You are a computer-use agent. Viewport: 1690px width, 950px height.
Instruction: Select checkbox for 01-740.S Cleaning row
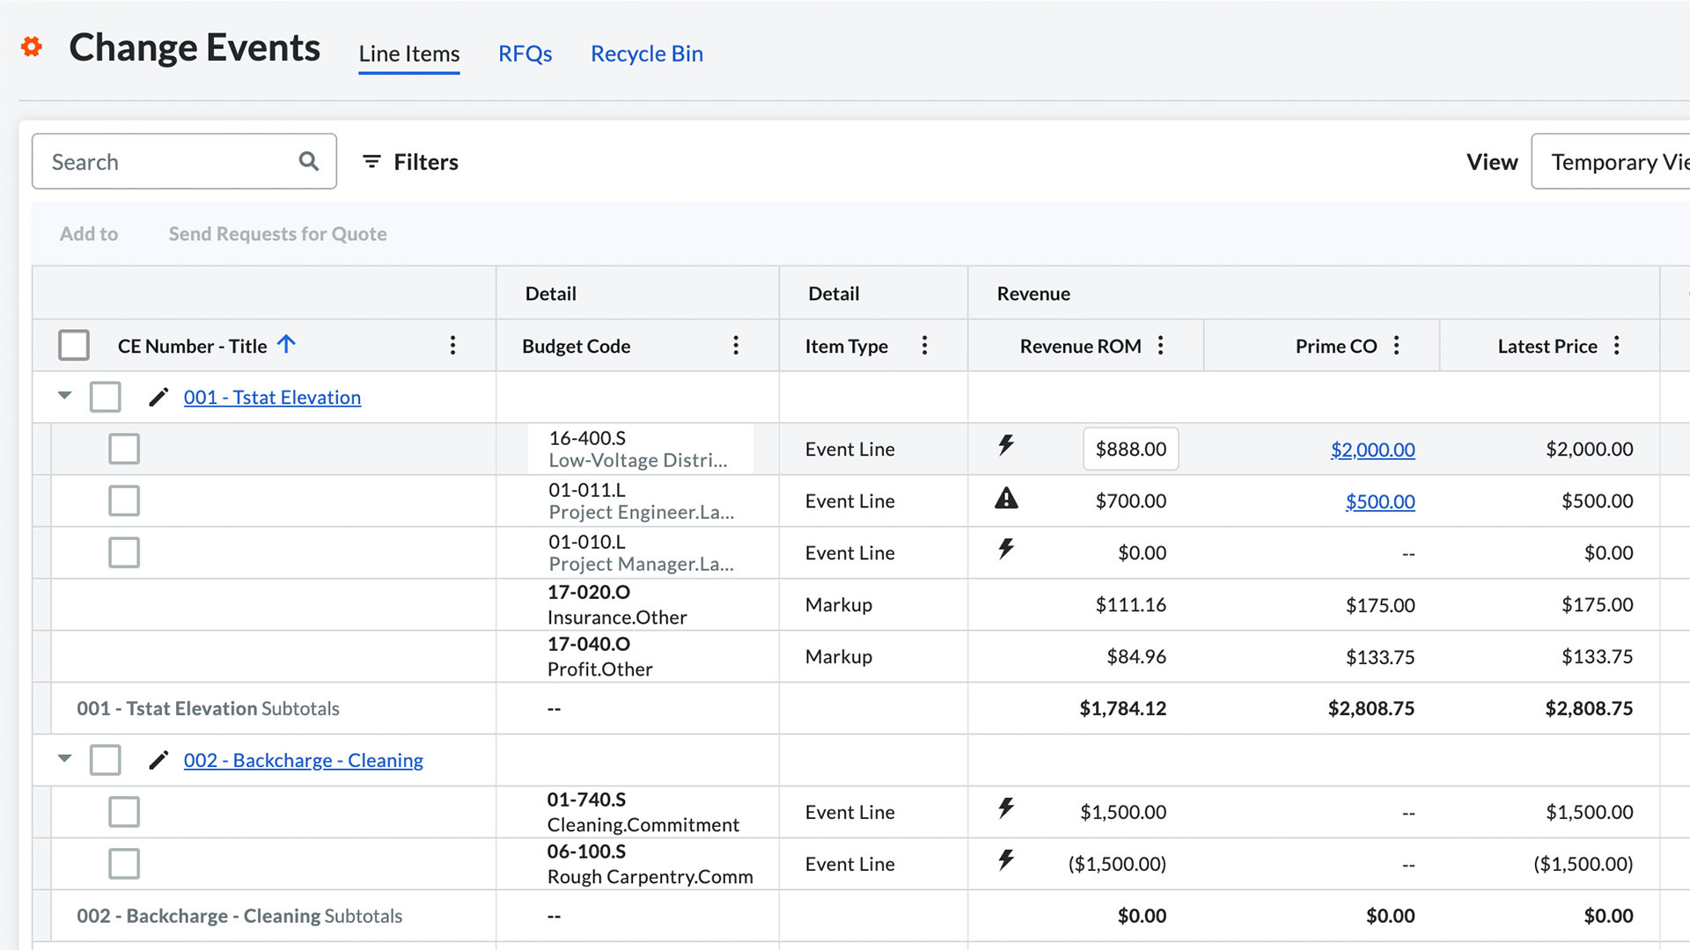click(x=124, y=812)
